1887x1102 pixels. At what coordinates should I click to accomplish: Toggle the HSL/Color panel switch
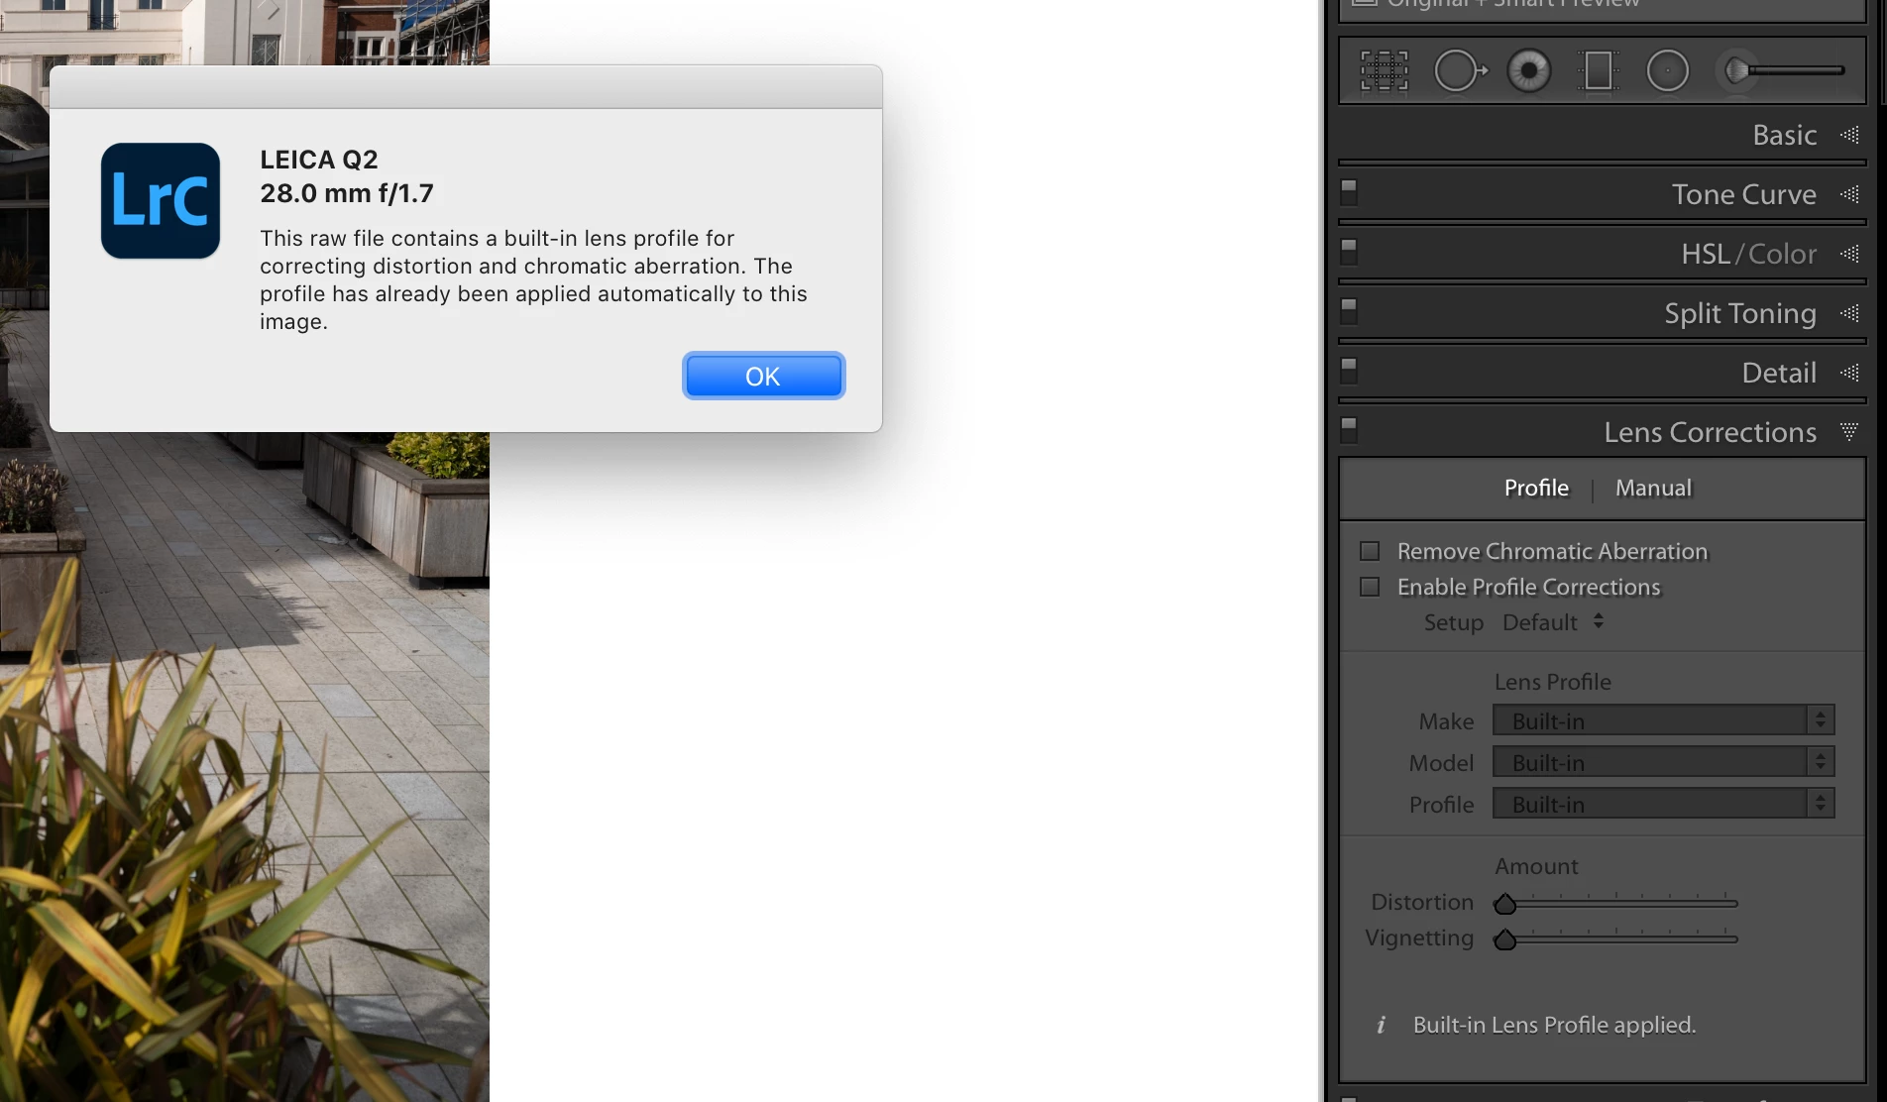coord(1349,251)
